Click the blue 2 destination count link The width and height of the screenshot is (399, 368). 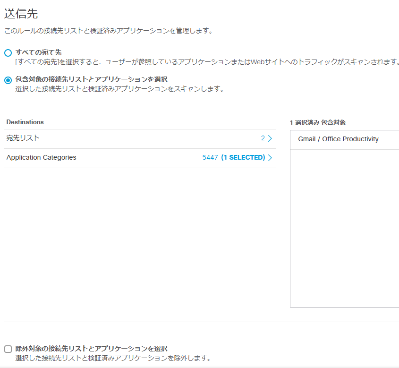[262, 137]
